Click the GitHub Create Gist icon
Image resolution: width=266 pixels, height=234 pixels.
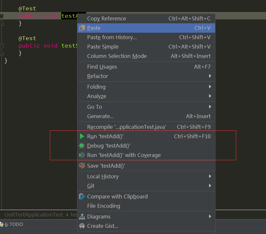82,226
